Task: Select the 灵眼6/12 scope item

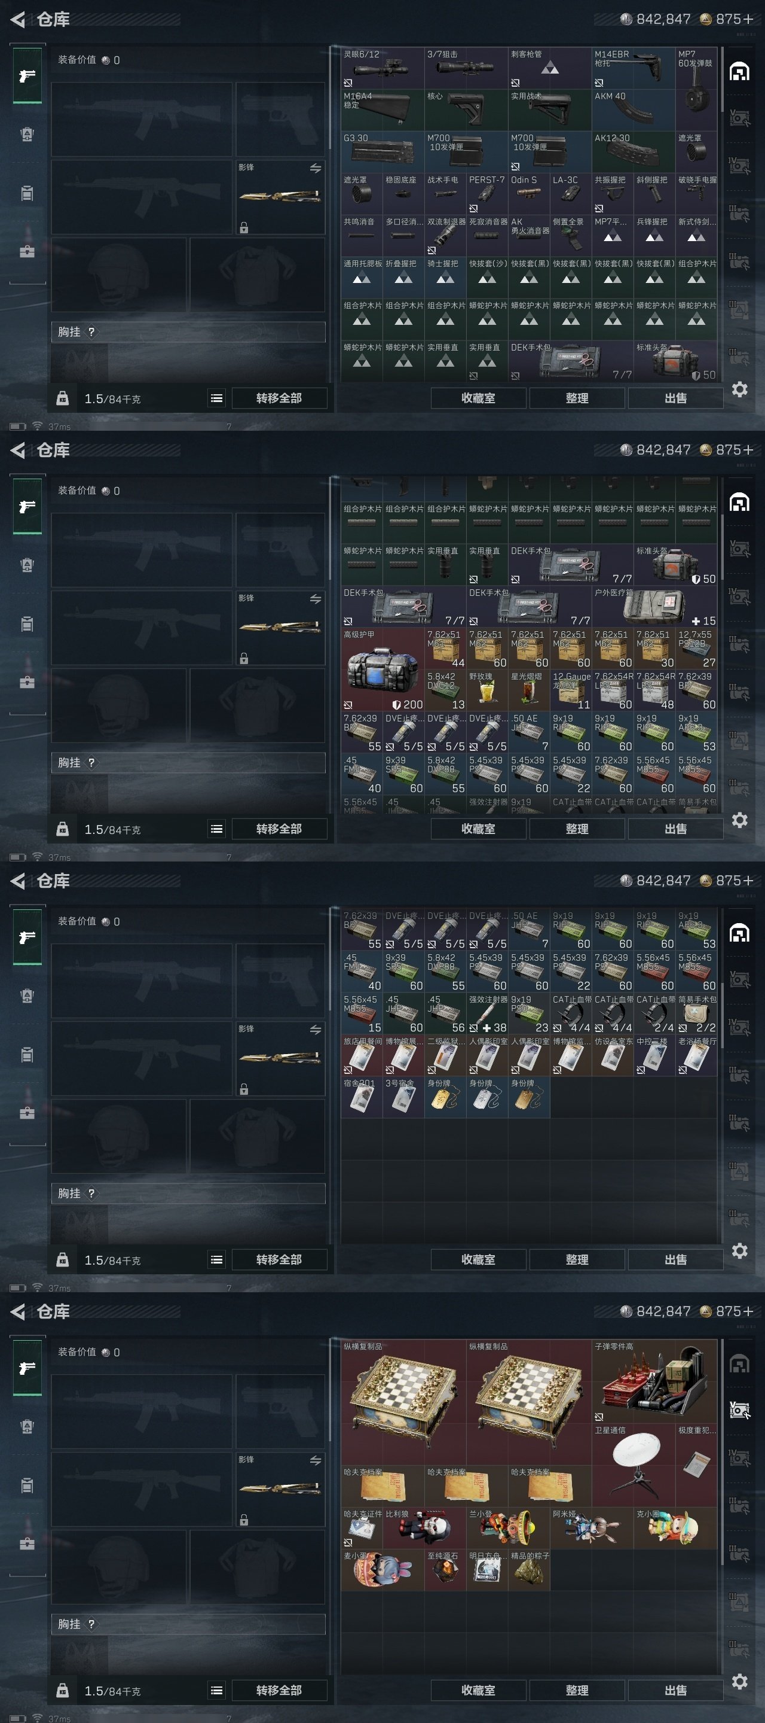Action: (383, 68)
